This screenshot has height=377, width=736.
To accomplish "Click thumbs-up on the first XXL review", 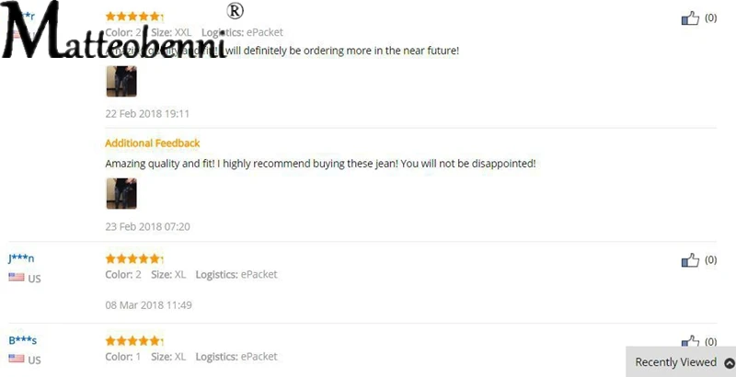I will point(690,18).
